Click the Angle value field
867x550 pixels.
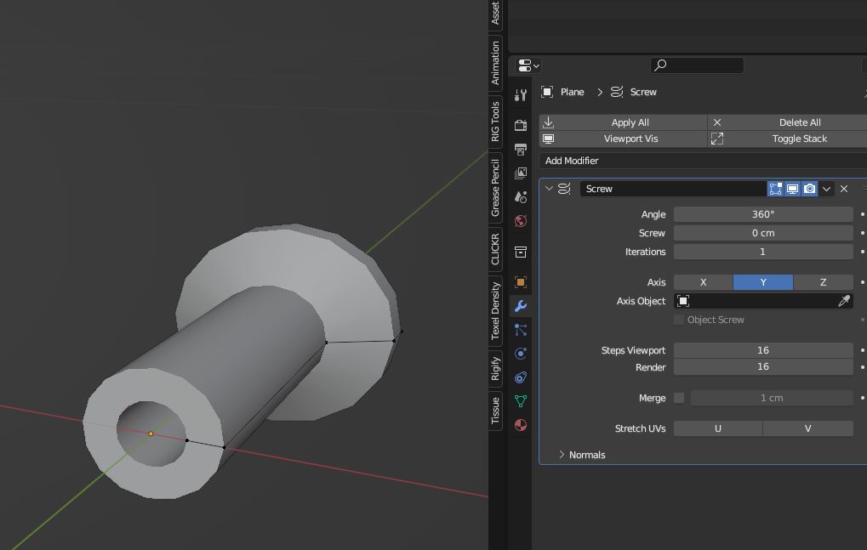point(762,214)
